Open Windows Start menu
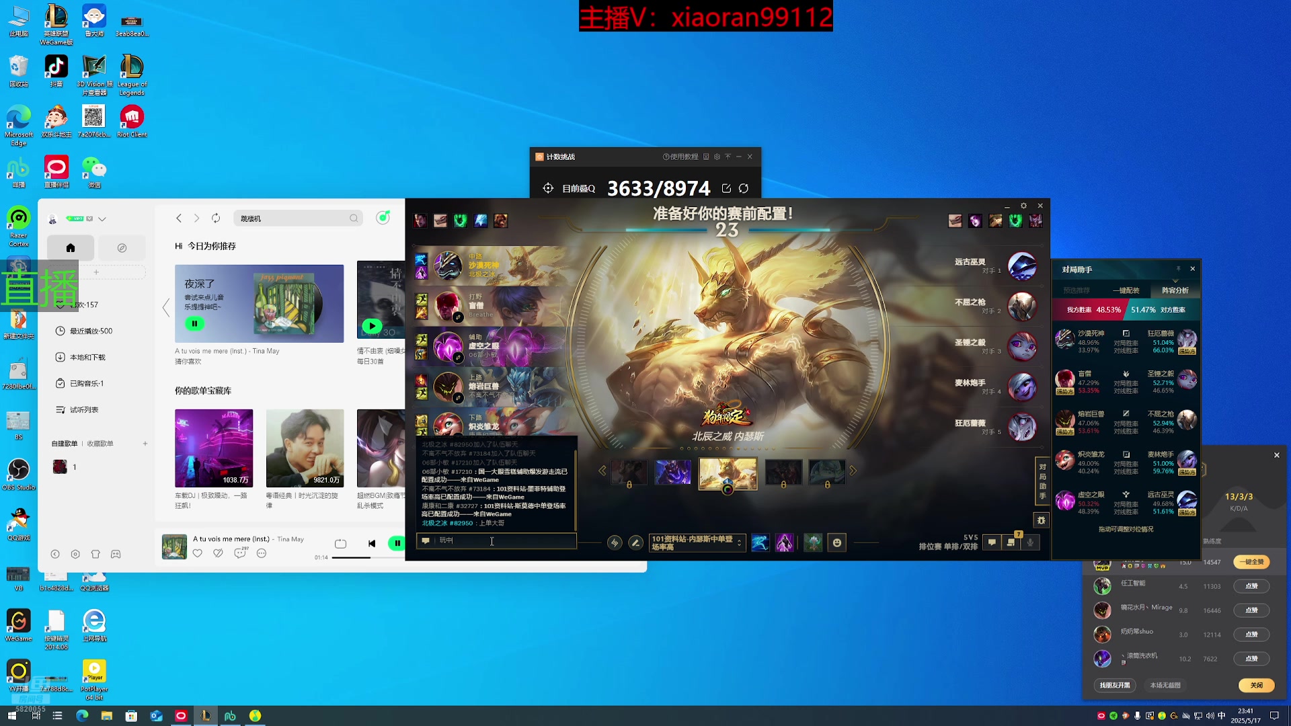The image size is (1291, 726). tap(11, 716)
